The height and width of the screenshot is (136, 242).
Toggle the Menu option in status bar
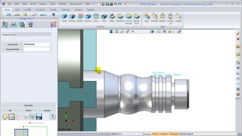[155, 134]
